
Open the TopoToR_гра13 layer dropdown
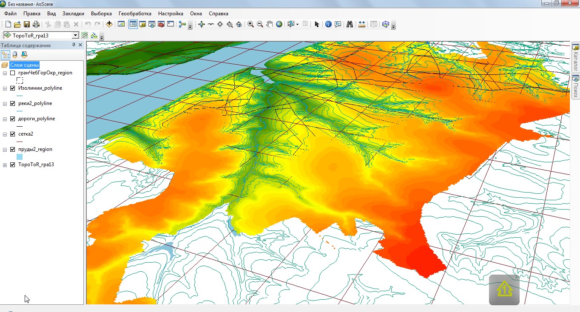pos(75,36)
